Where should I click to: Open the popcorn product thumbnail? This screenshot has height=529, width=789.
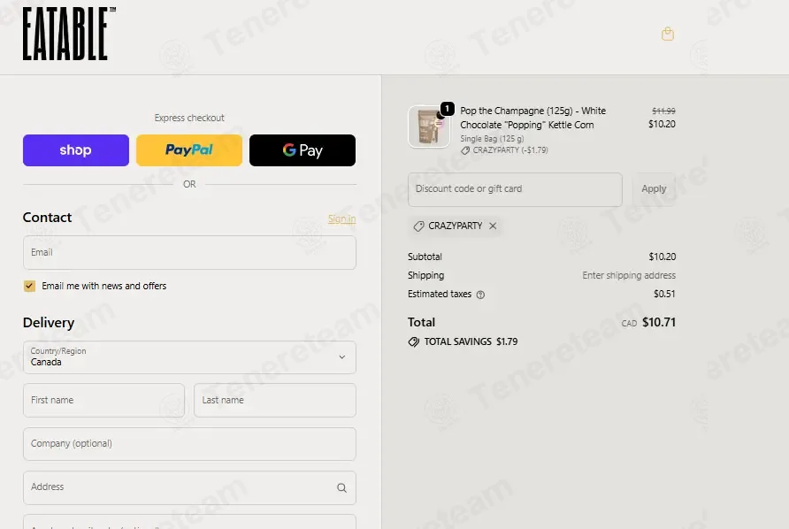429,126
